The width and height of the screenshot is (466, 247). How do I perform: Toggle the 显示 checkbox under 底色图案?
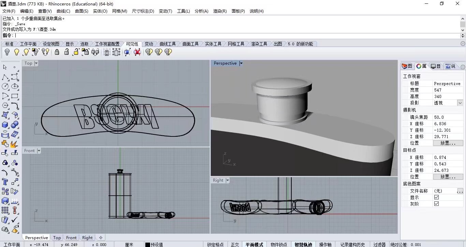[436, 197]
